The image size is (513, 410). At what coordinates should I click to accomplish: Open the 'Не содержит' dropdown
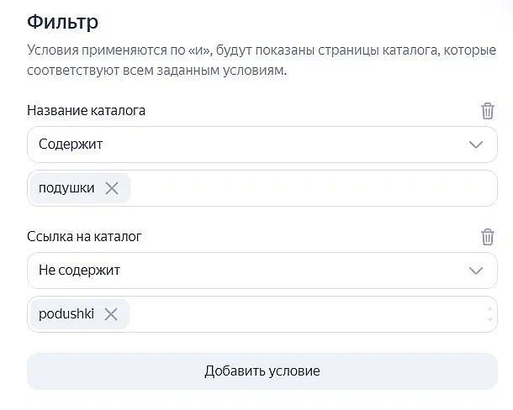coord(262,271)
